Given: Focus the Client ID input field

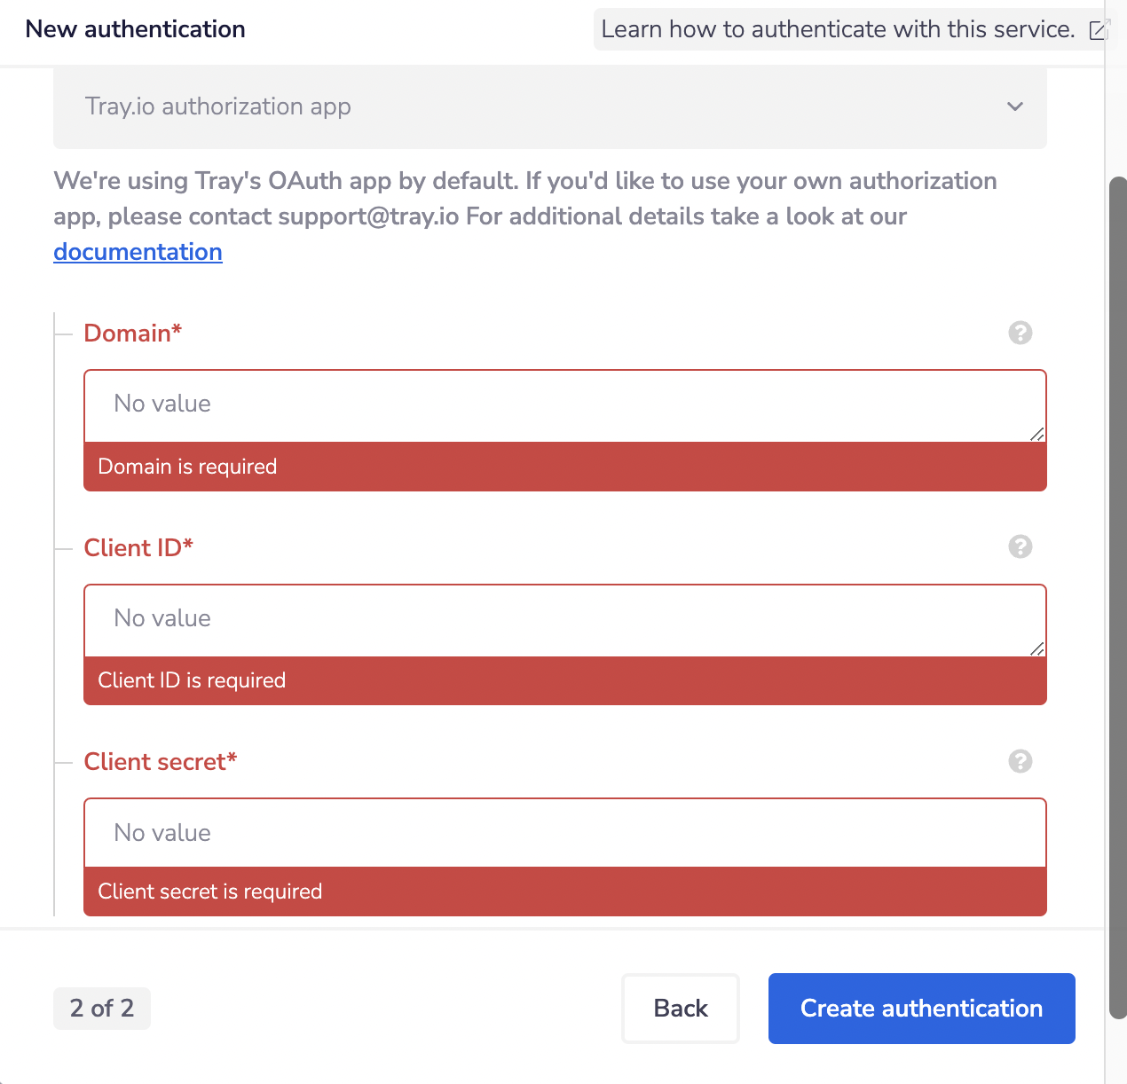Looking at the screenshot, I should point(564,619).
